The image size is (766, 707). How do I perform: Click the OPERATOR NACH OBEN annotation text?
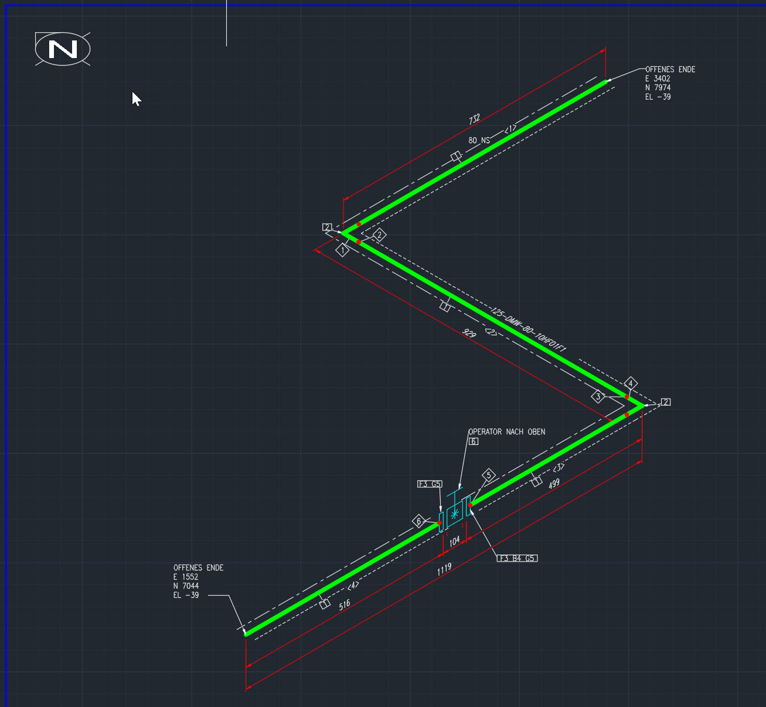pos(507,431)
